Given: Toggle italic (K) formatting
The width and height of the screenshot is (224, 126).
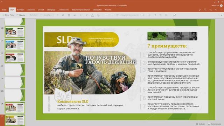Looking at the screenshot, I should pos(63,15).
